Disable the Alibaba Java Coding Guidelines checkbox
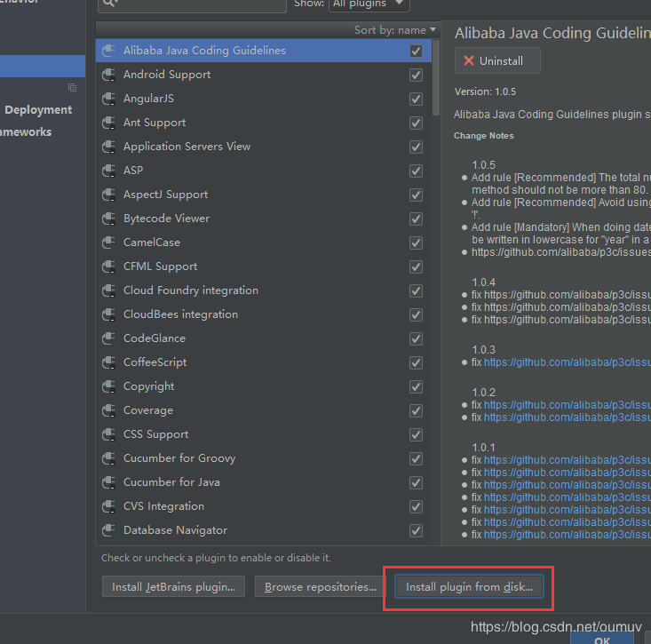The width and height of the screenshot is (651, 644). coord(416,51)
